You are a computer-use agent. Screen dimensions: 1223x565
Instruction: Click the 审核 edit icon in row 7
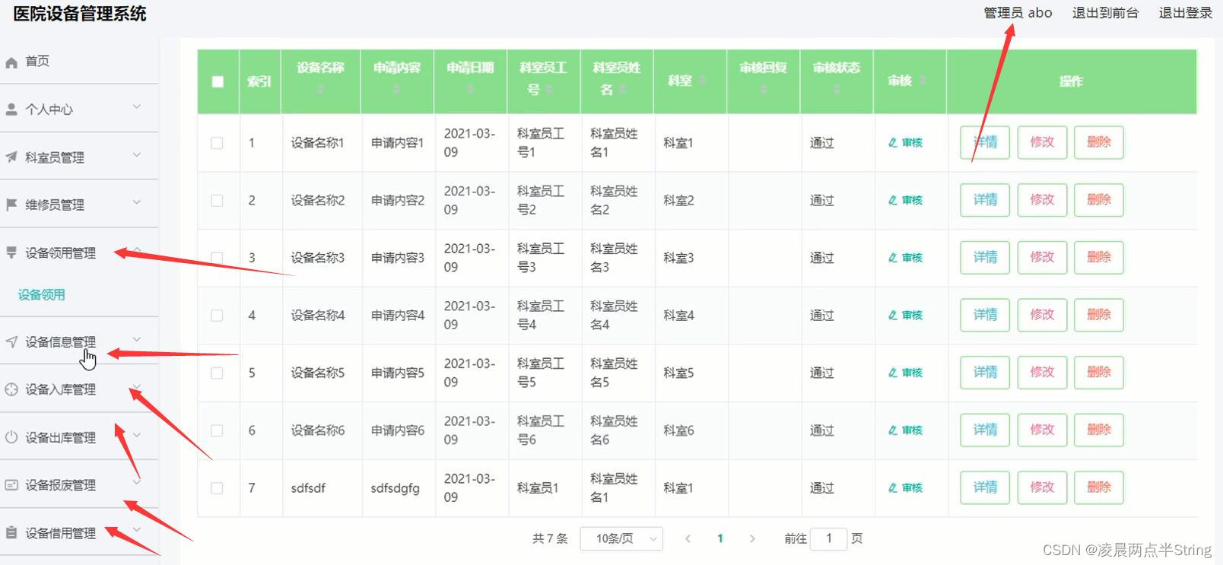pyautogui.click(x=893, y=488)
